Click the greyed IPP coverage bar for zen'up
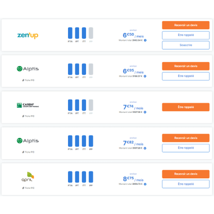Viewport: 214px width, 214px height. [91, 33]
